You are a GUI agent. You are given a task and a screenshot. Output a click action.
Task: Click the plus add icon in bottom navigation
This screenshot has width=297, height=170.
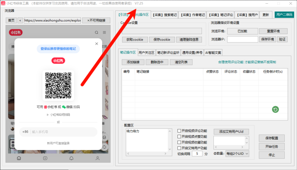coord(45,158)
